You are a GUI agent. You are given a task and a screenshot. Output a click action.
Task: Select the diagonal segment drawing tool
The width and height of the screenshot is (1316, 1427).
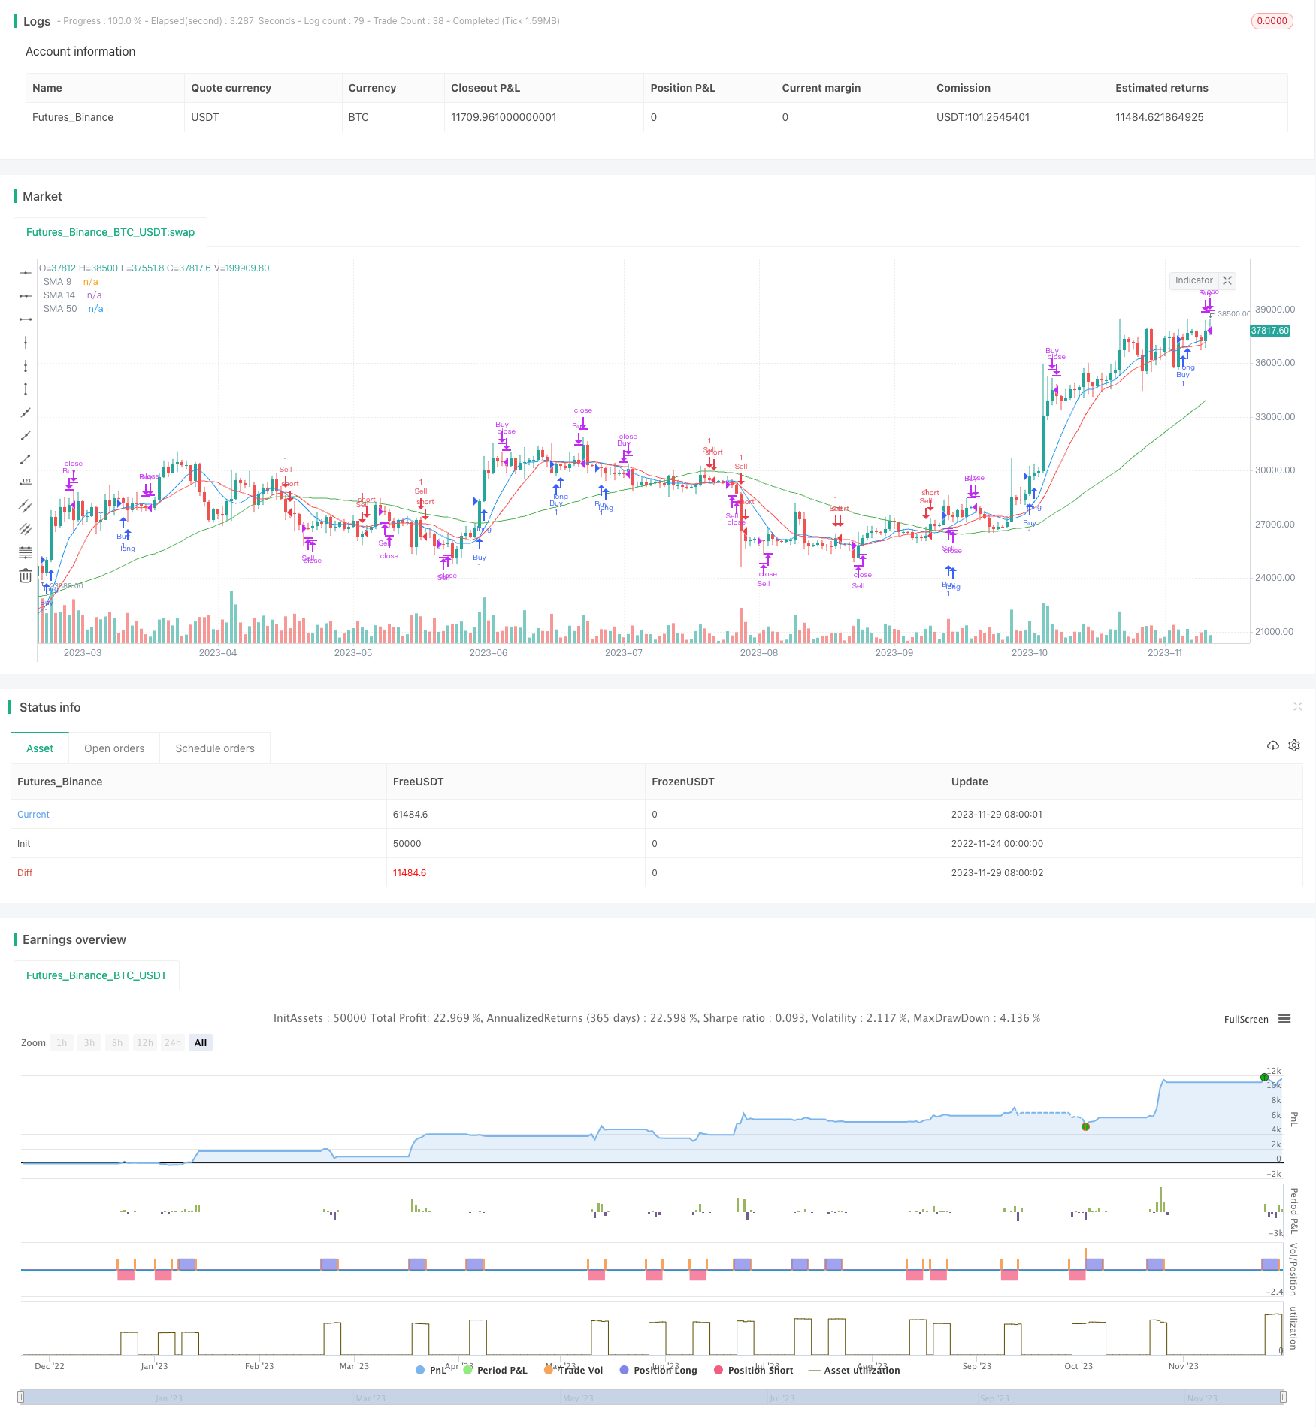[x=26, y=459]
